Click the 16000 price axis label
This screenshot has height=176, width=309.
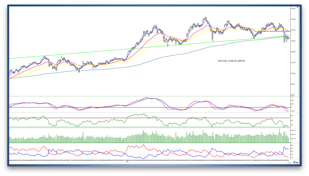[293, 9]
